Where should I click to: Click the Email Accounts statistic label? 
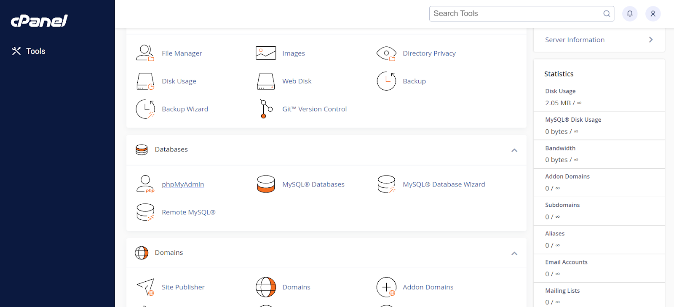566,262
